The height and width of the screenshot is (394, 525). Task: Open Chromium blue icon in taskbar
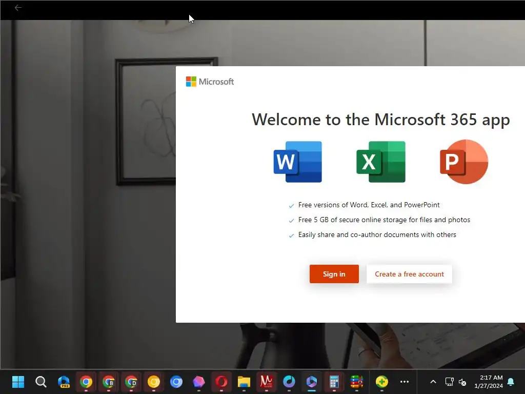coord(176,382)
